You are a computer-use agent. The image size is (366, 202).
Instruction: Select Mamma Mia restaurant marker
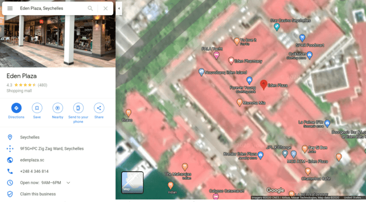[239, 102]
